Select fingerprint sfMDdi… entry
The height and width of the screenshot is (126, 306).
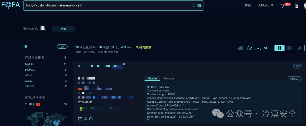(x=31, y=86)
